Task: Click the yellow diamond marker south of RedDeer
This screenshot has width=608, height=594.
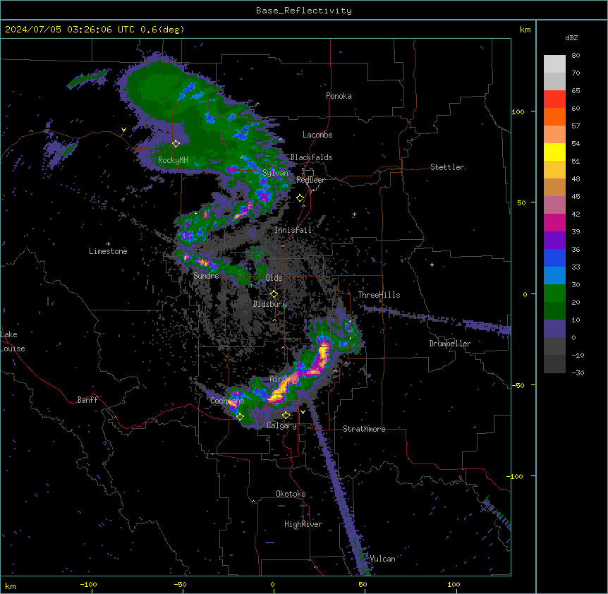Action: pos(300,198)
